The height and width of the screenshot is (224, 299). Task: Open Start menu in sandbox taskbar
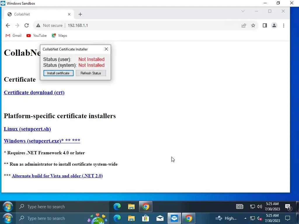pos(8,207)
